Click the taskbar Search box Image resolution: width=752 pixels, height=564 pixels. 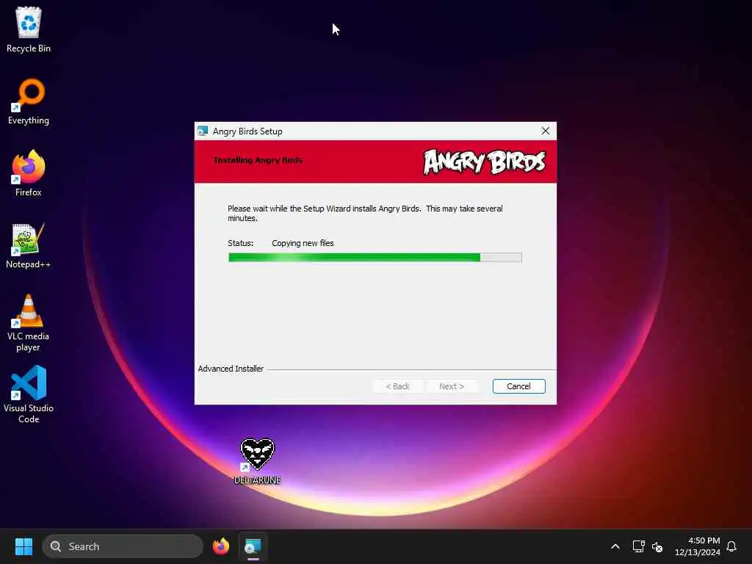click(x=123, y=546)
